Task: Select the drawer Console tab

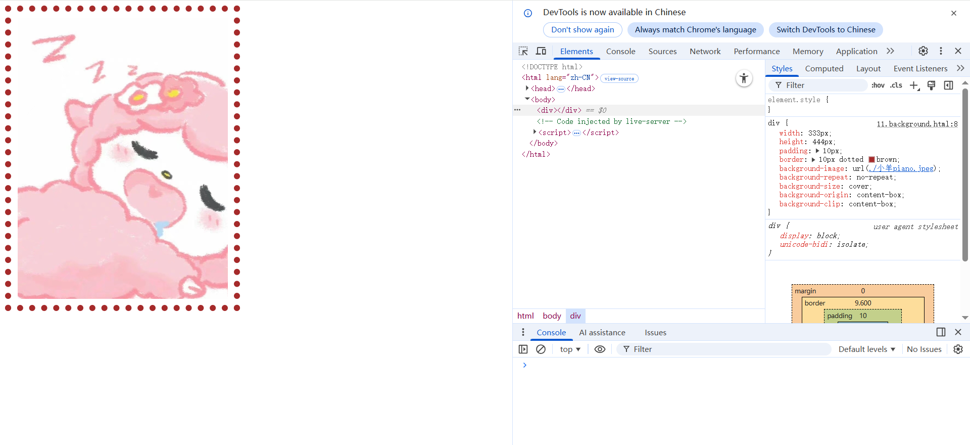Action: (x=551, y=332)
